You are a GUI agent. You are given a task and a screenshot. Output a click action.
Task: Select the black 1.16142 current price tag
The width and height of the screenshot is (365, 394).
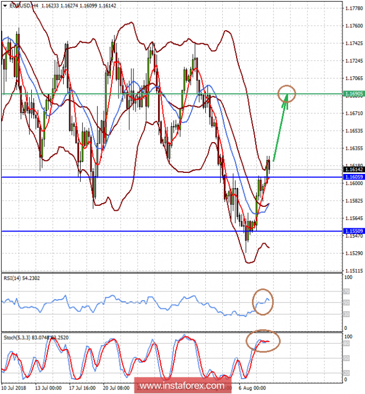[x=354, y=170]
